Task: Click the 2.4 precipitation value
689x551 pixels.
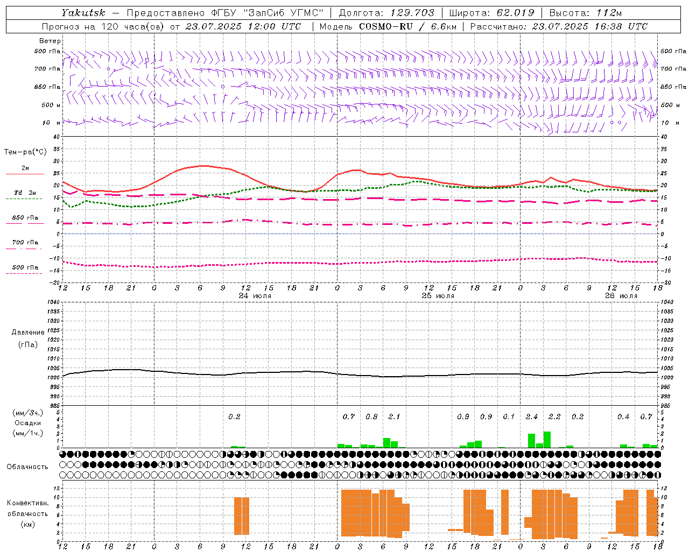Action: [532, 417]
